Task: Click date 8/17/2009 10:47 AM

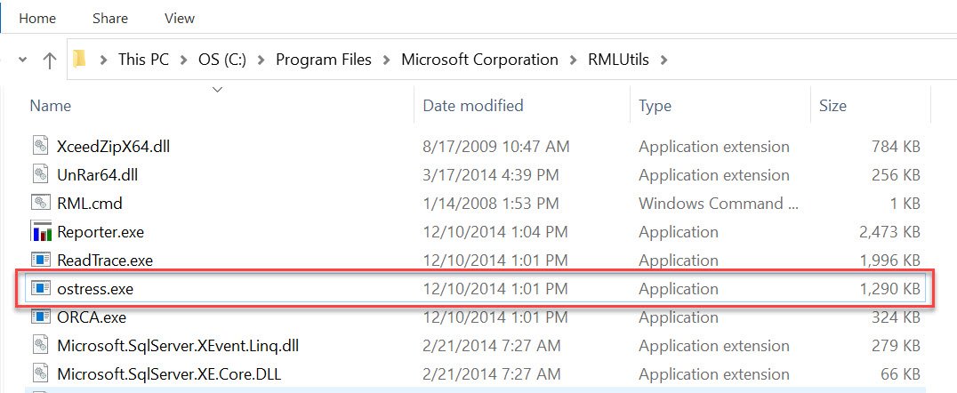Action: 495,147
